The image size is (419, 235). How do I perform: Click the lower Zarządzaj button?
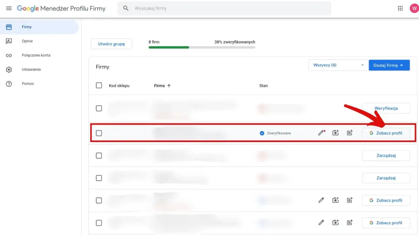[386, 178]
